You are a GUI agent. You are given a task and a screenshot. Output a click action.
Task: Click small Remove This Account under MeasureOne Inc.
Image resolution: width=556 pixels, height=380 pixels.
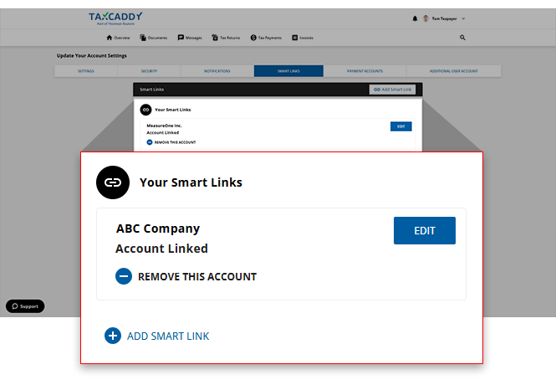point(171,142)
